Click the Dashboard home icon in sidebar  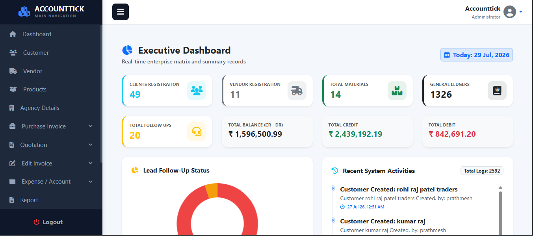pyautogui.click(x=13, y=34)
